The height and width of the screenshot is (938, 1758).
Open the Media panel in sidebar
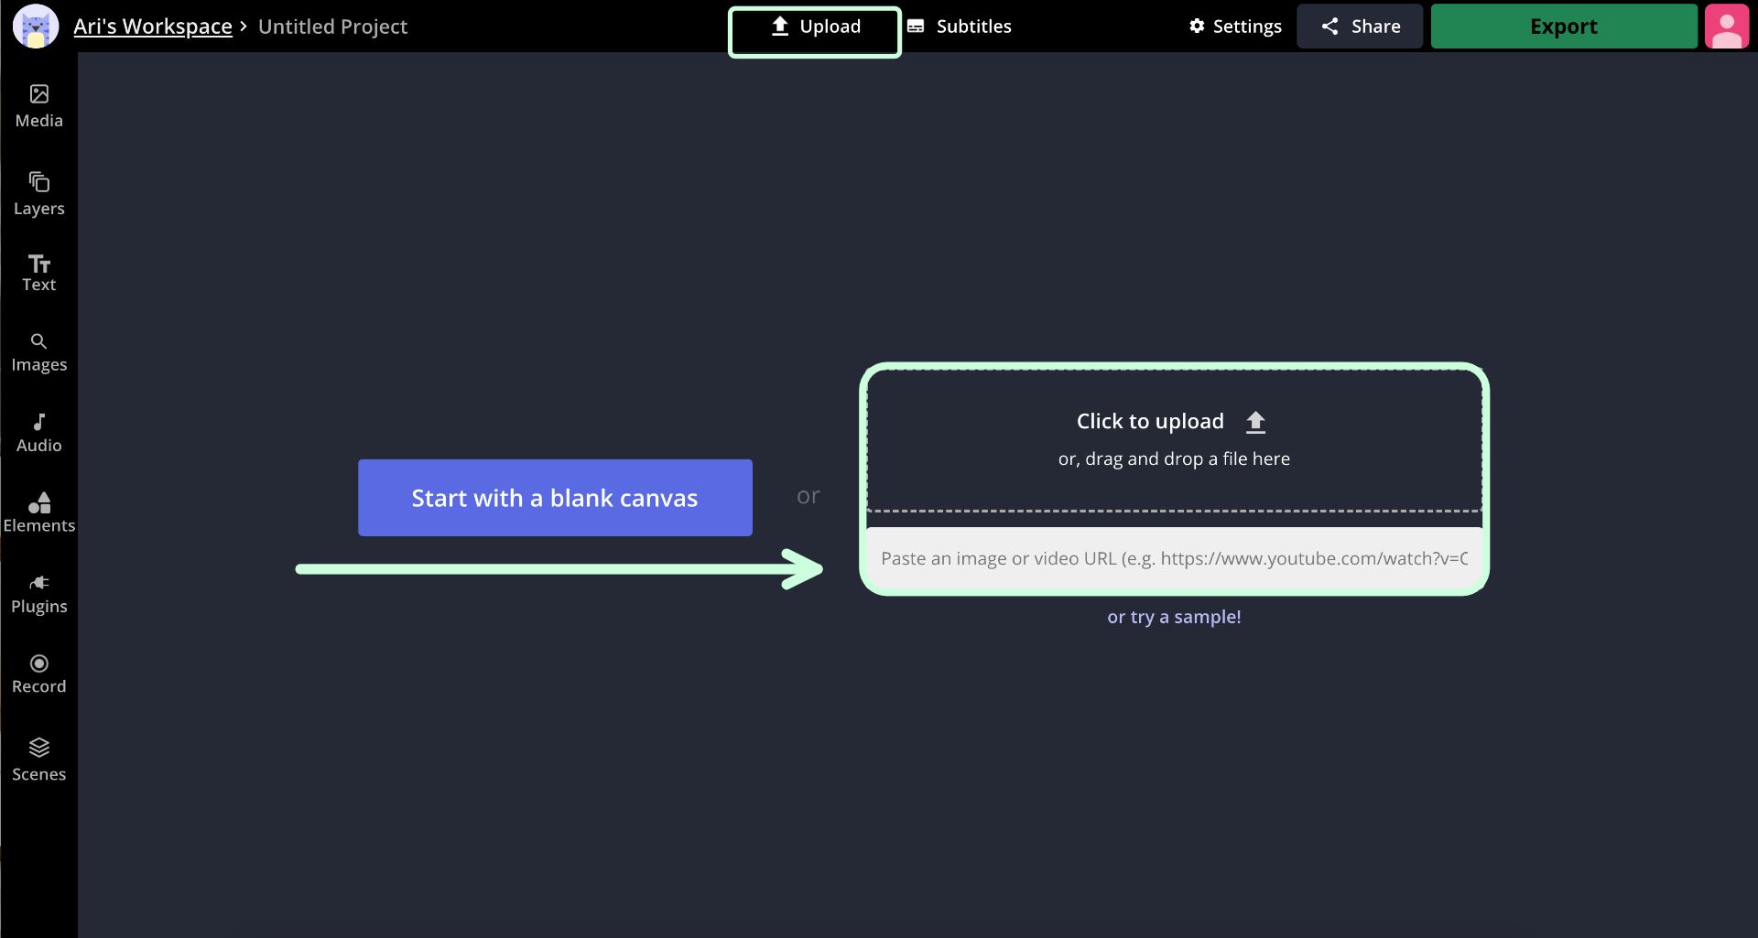38,106
